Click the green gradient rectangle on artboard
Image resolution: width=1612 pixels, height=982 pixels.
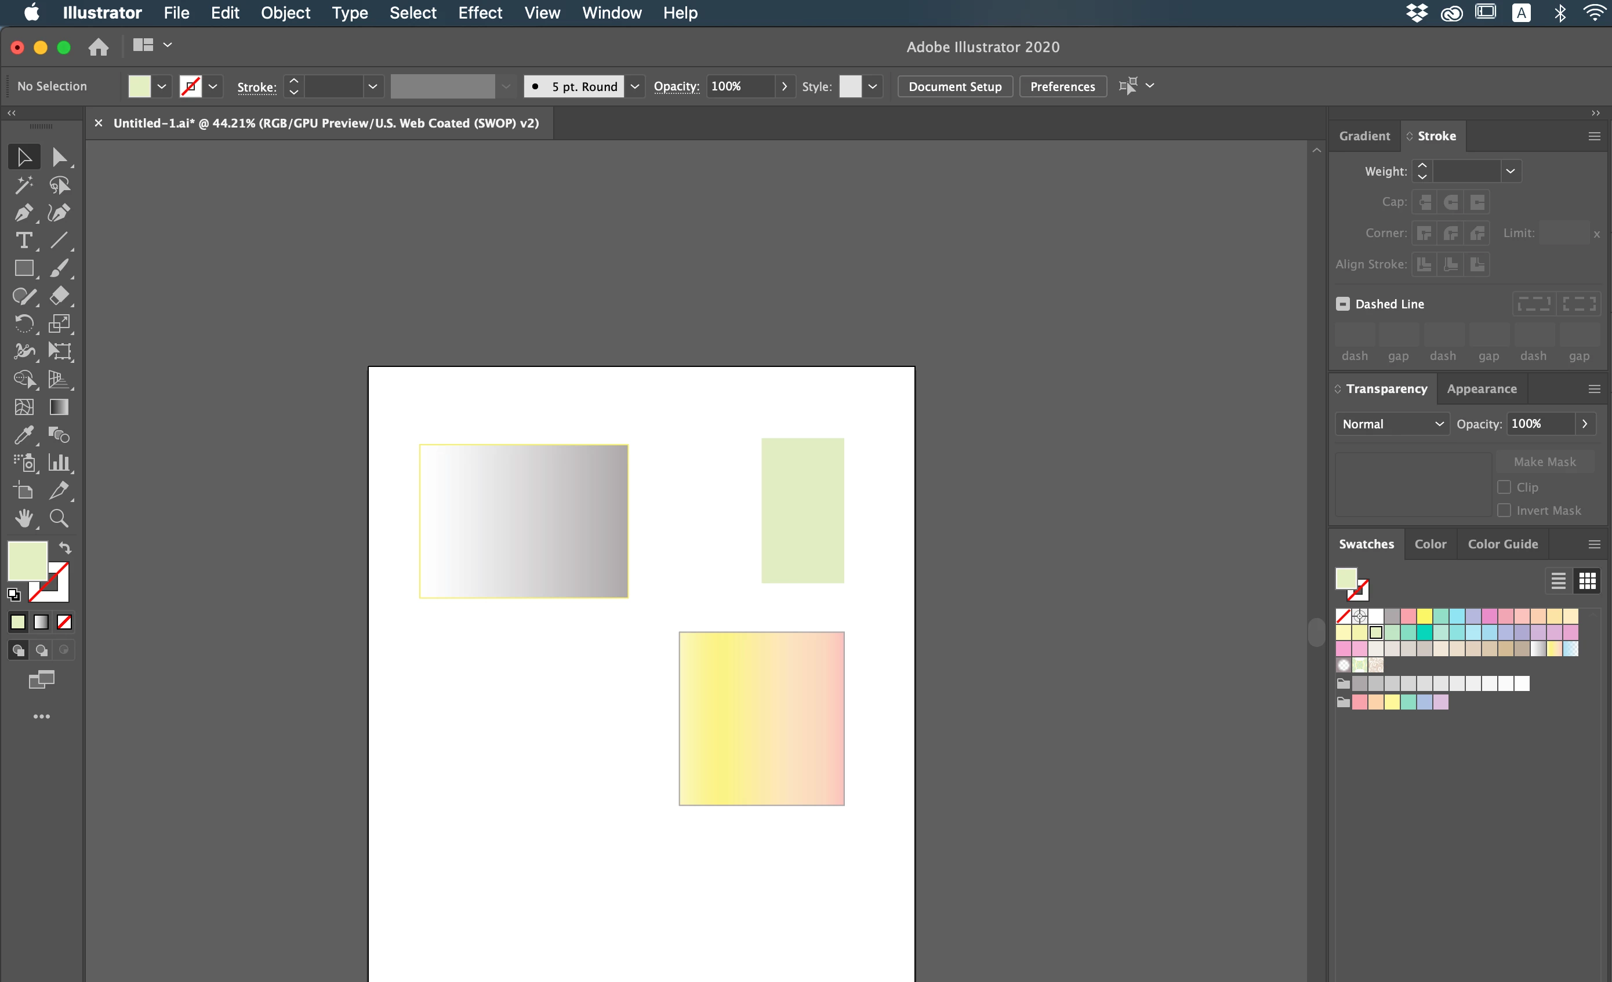[x=802, y=510]
